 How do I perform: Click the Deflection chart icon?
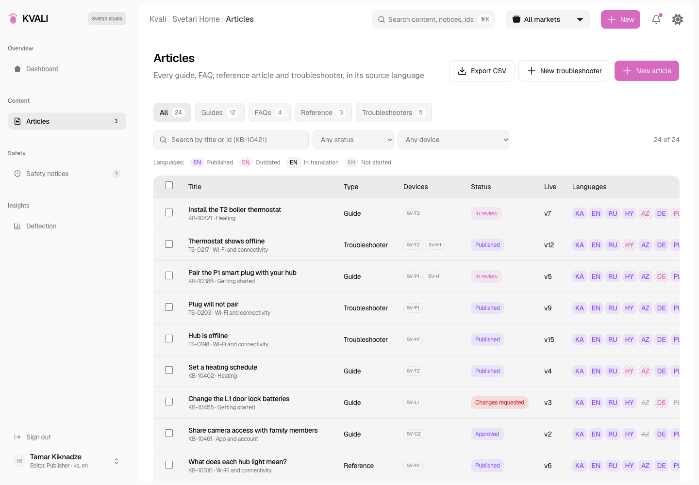pos(17,226)
